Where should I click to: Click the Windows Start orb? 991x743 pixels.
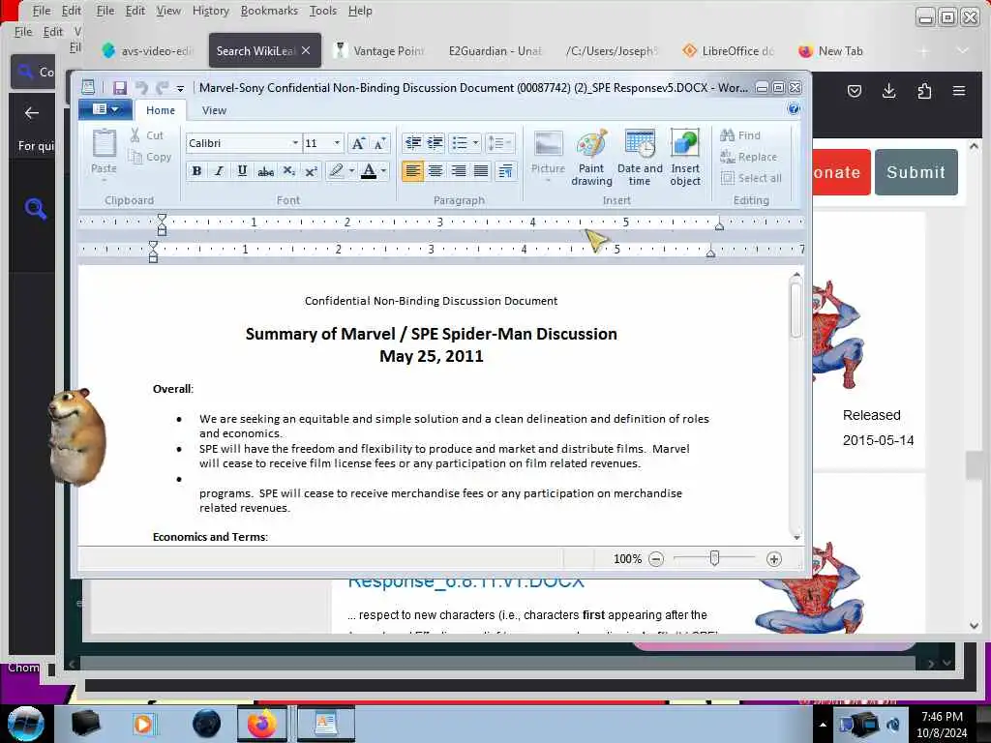click(26, 724)
